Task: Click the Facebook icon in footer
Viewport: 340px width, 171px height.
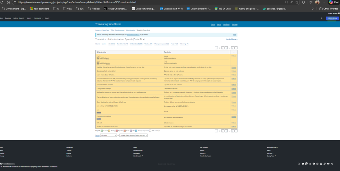Action: tap(313, 164)
